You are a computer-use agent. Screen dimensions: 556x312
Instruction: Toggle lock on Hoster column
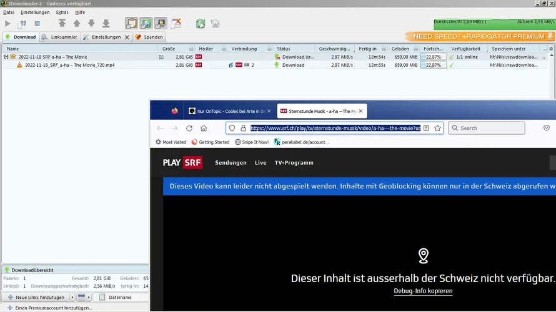224,49
